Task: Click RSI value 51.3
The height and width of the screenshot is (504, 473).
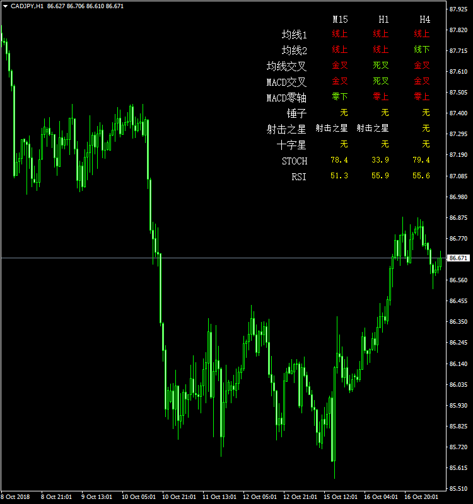Action: pos(339,176)
